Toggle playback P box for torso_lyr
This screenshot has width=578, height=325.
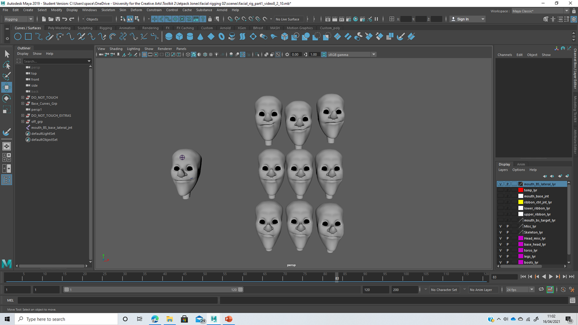(x=508, y=251)
